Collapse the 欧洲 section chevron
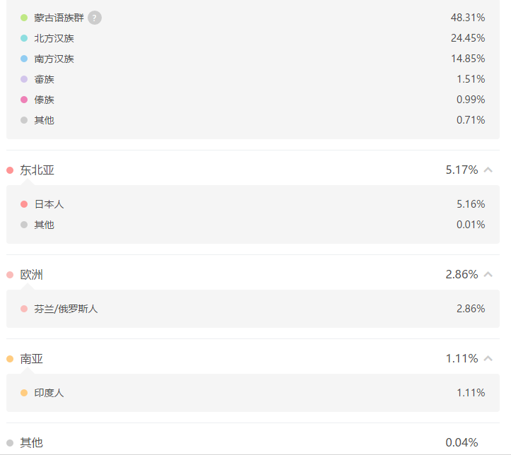 click(488, 274)
